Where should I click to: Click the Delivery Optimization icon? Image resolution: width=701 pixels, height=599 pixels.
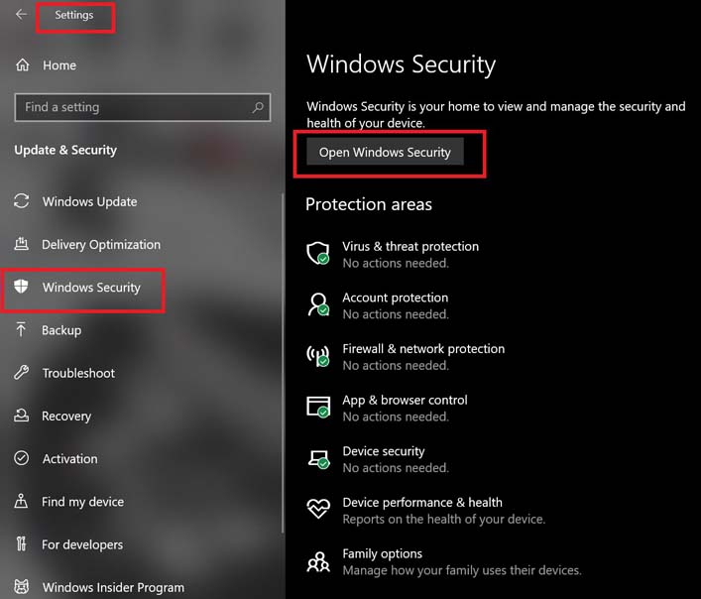point(22,245)
